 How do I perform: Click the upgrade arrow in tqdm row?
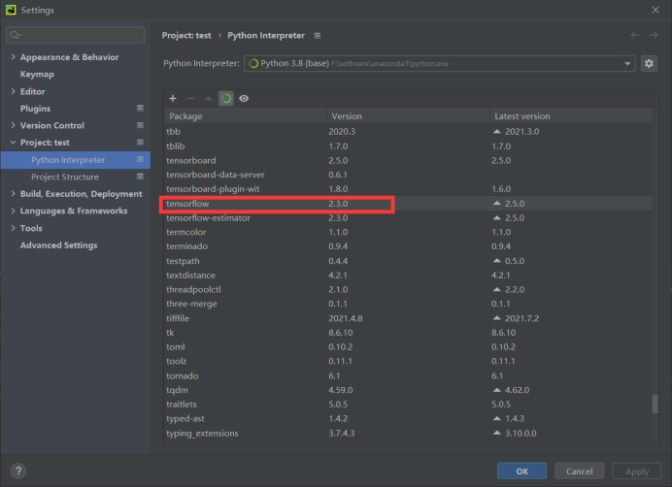(496, 390)
